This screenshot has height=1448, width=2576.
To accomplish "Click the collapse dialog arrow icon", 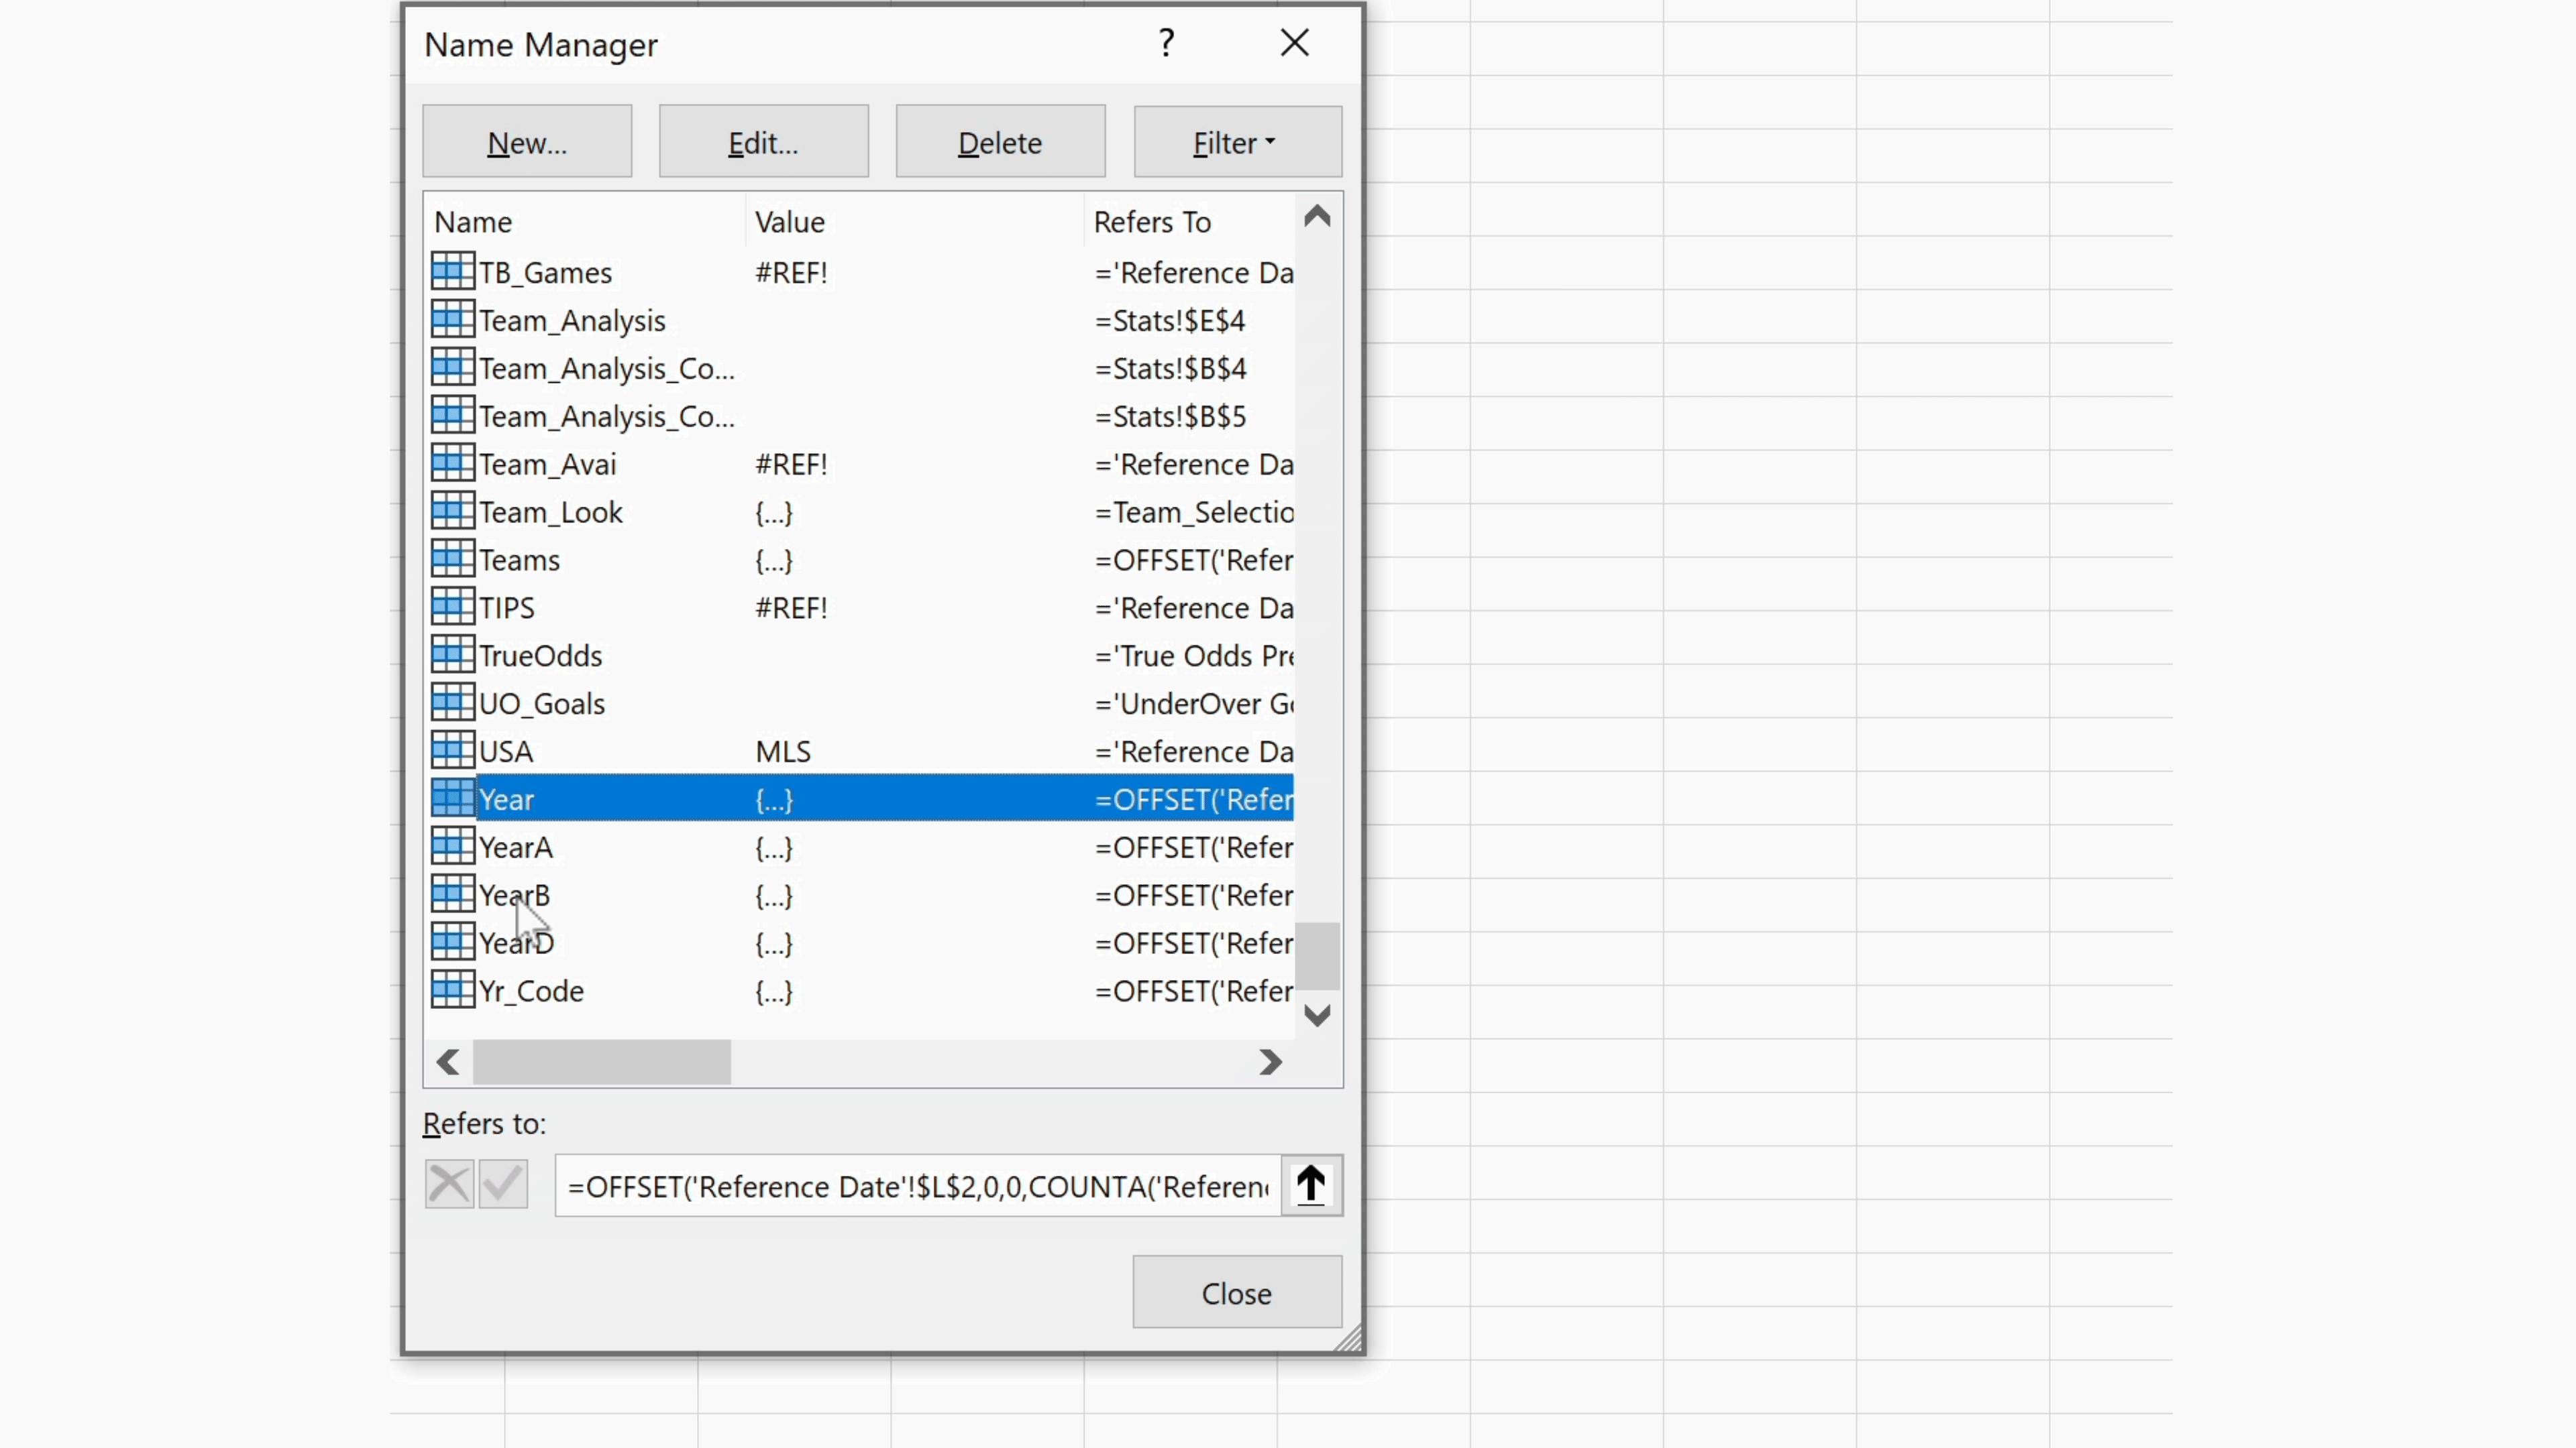I will [1311, 1185].
